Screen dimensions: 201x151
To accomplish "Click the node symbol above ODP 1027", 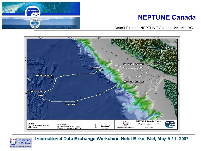I will (x=77, y=102).
